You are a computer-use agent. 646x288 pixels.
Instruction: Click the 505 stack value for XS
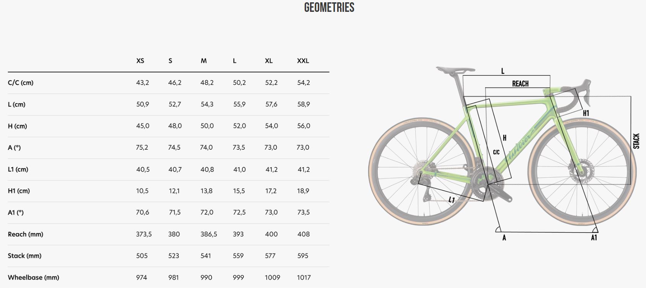pos(142,256)
